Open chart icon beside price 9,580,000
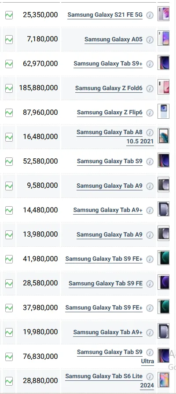This screenshot has width=176, height=394. point(9,186)
